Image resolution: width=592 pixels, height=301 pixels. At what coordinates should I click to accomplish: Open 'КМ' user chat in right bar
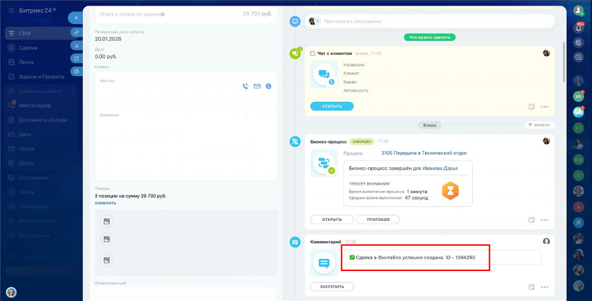pyautogui.click(x=578, y=160)
